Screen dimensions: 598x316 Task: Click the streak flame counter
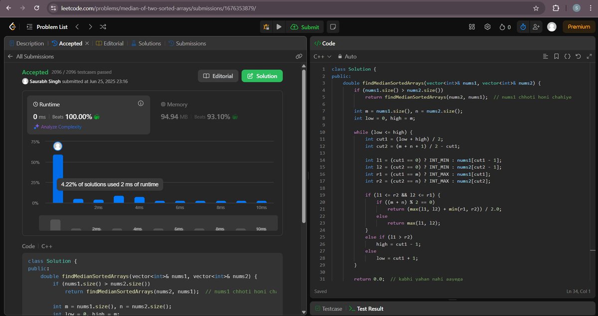point(505,27)
